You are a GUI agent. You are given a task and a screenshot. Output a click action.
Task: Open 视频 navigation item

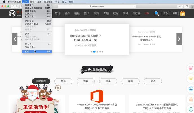pos(96,13)
